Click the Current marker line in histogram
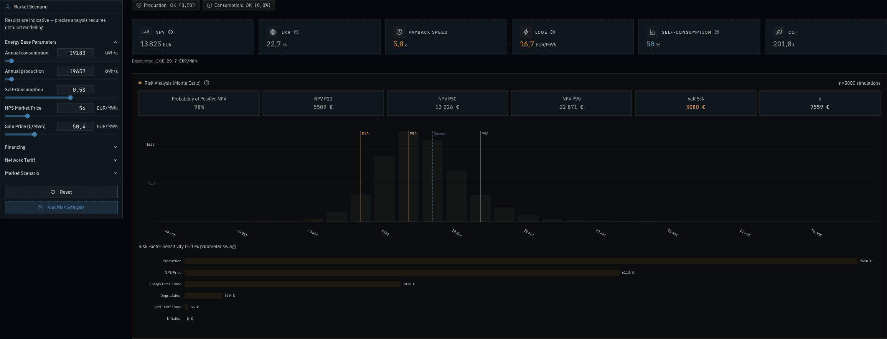Image resolution: width=887 pixels, height=339 pixels. [432, 176]
